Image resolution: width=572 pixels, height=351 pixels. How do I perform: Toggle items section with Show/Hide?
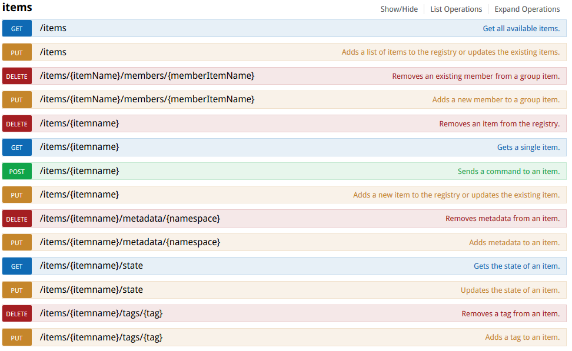coord(399,9)
